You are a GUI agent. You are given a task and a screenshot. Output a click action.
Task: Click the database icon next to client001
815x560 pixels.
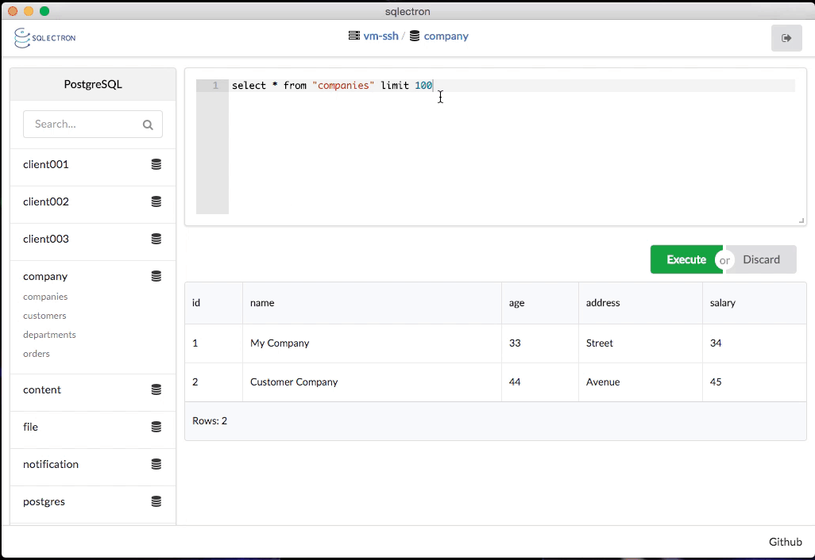click(x=156, y=164)
